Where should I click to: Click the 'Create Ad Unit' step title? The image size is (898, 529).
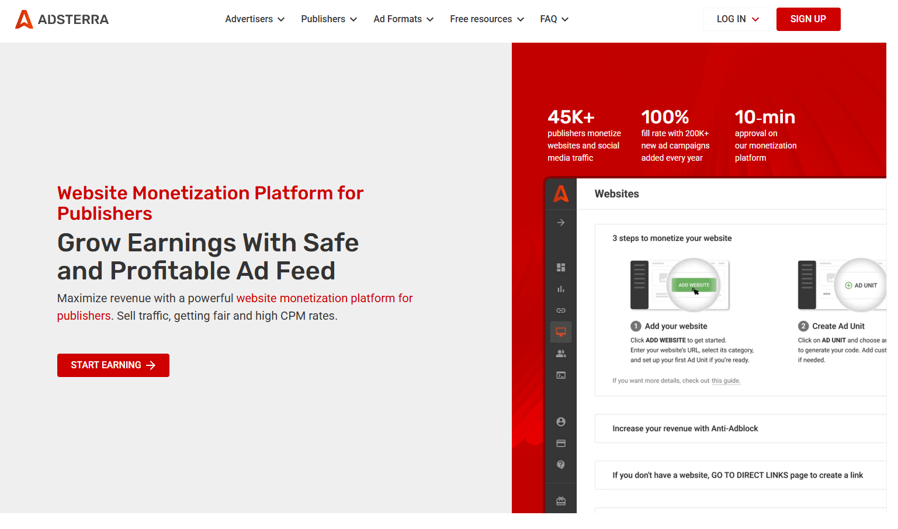(838, 326)
